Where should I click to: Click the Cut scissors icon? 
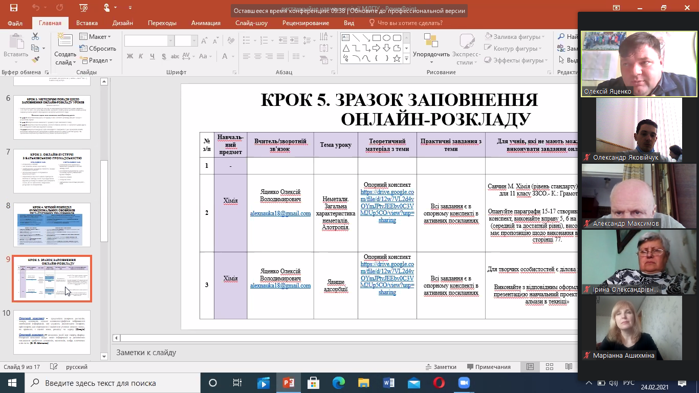pos(35,36)
